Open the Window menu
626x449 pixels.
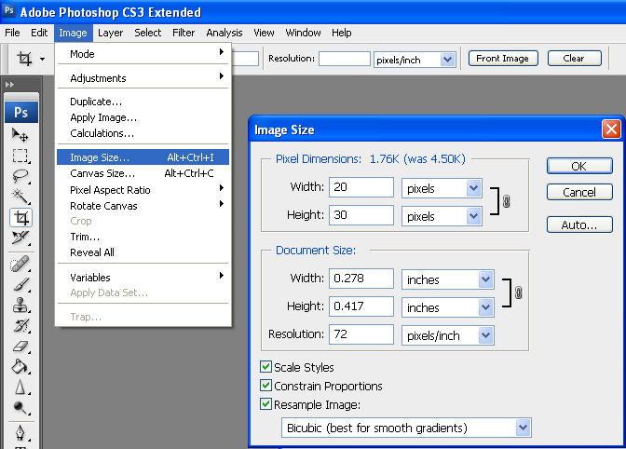click(x=303, y=33)
